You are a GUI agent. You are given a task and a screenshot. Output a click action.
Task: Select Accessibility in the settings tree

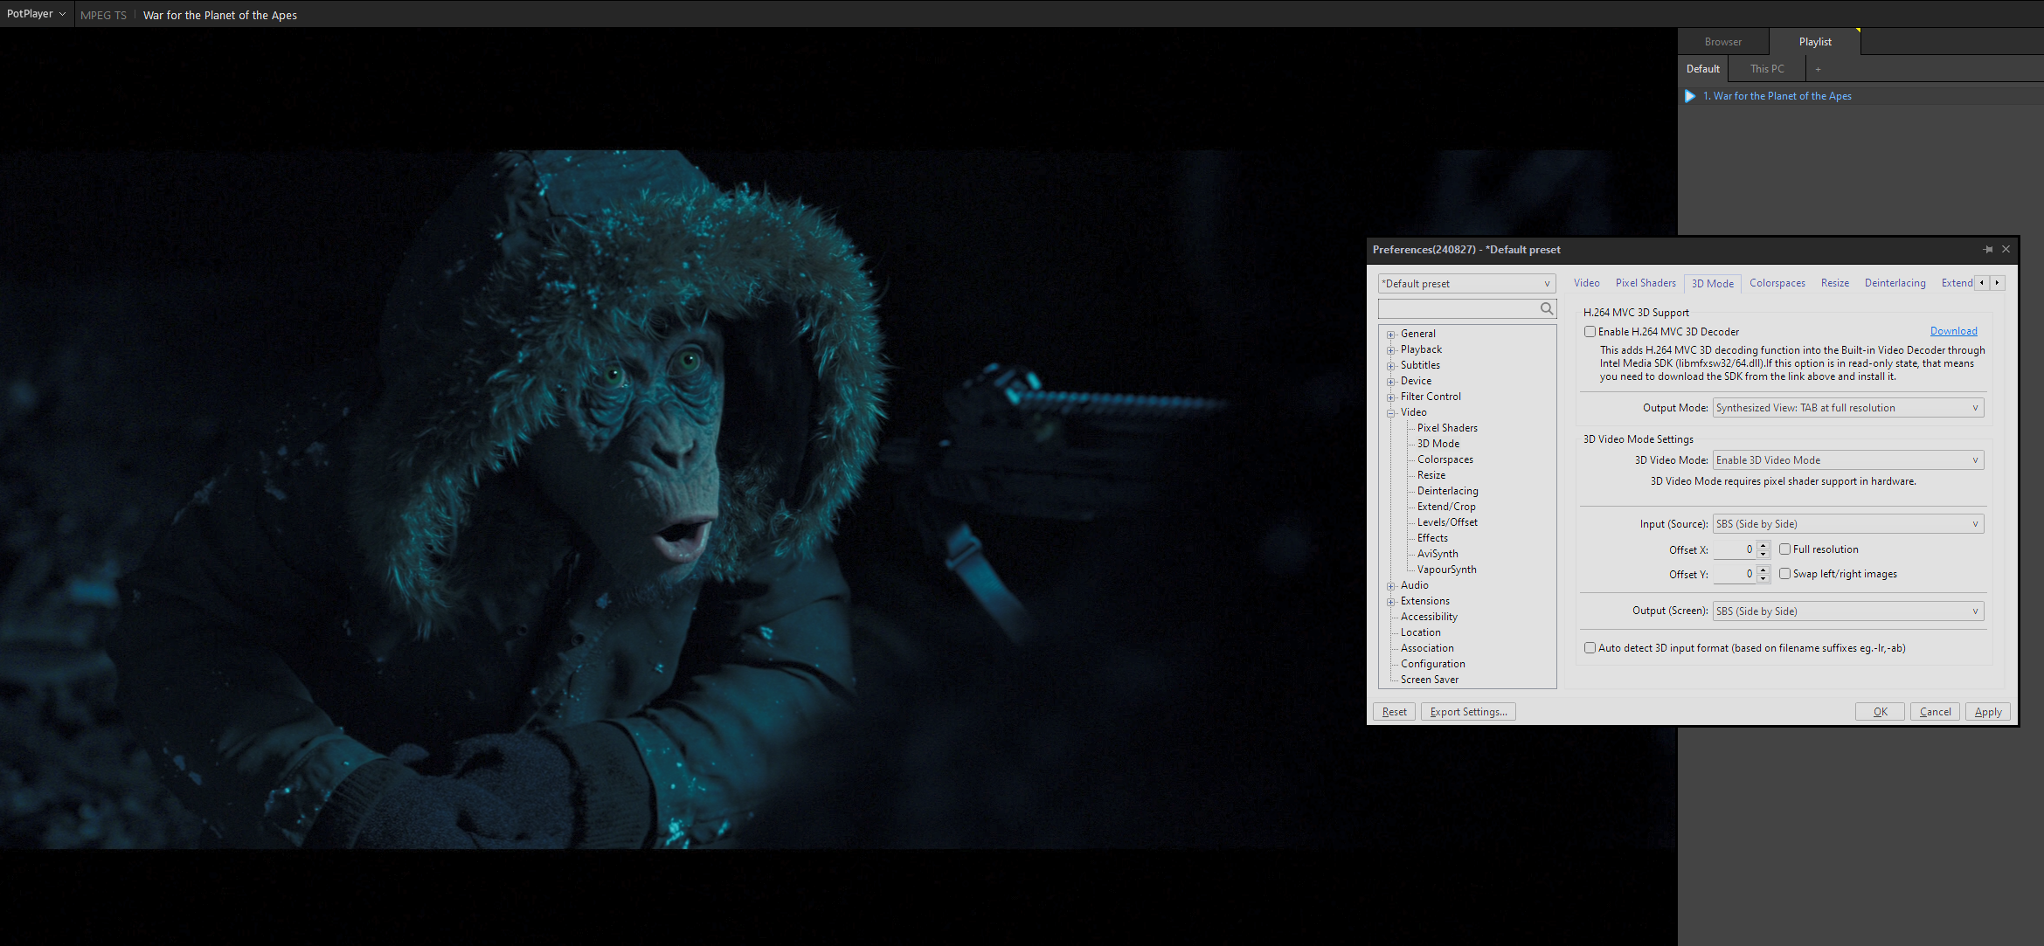click(1429, 617)
